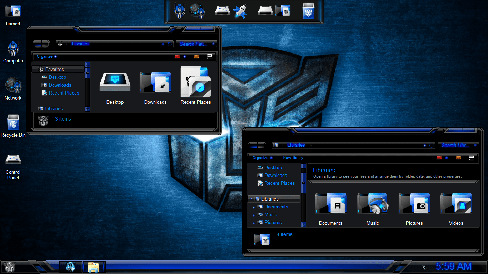Refresh the Libraries window address bar

(432, 146)
